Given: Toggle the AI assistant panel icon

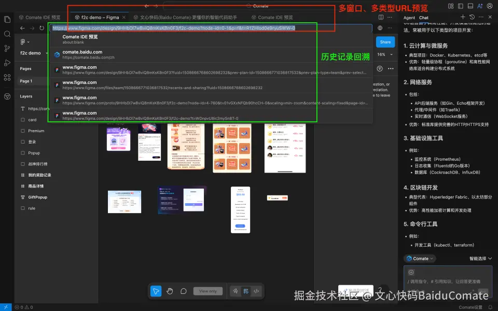Looking at the screenshot, I should (480, 6).
